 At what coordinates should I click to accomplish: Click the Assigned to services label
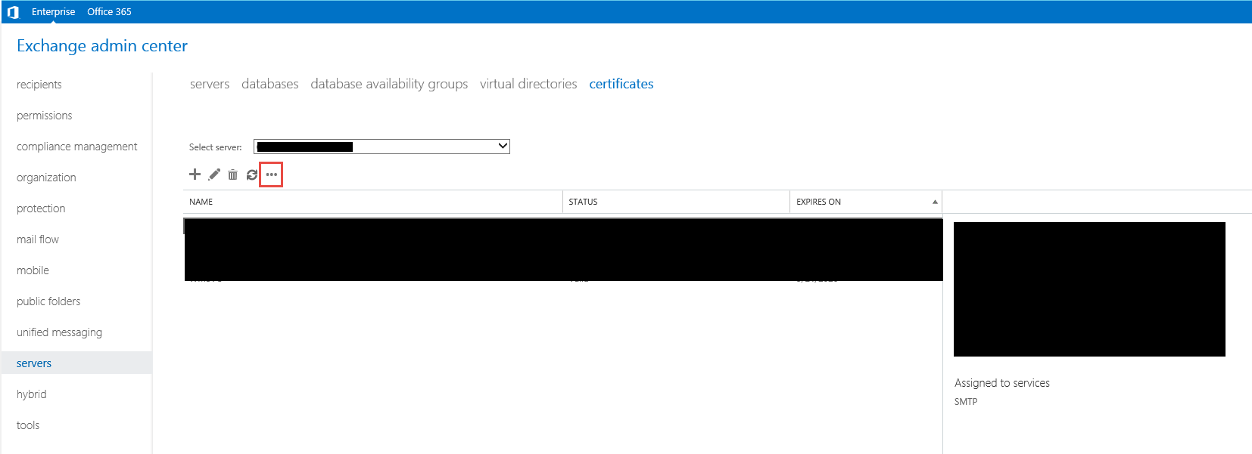pyautogui.click(x=1002, y=383)
